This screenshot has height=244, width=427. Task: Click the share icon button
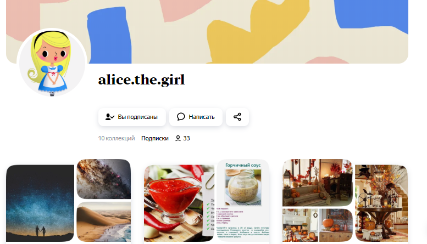point(237,117)
